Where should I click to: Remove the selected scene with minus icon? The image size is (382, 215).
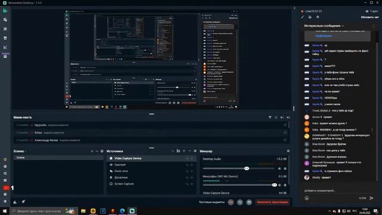point(97,151)
